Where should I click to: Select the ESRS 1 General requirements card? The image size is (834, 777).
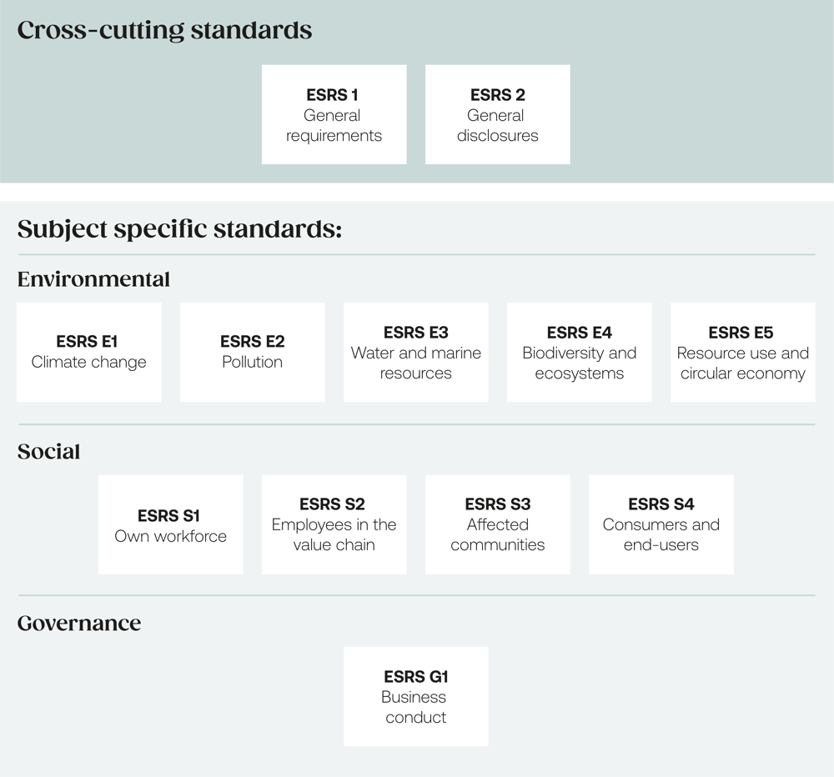click(x=334, y=114)
